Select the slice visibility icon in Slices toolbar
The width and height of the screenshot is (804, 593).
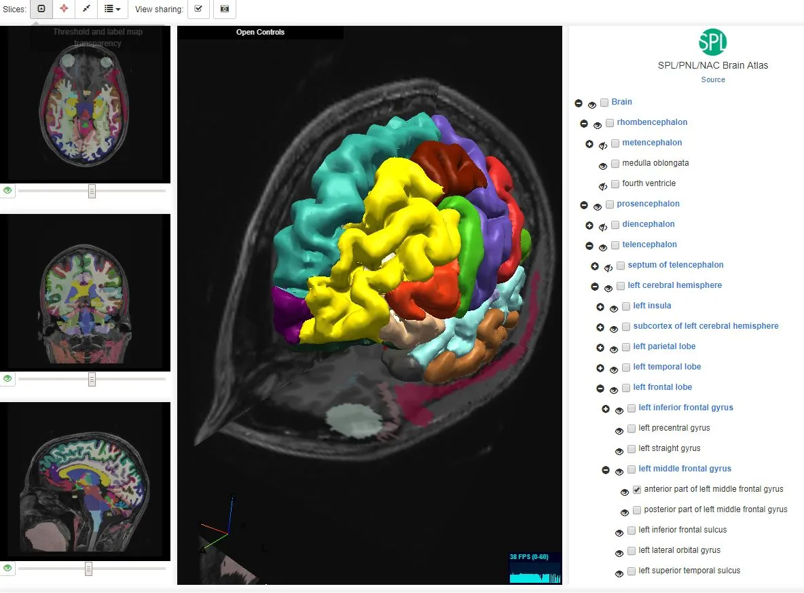[41, 10]
